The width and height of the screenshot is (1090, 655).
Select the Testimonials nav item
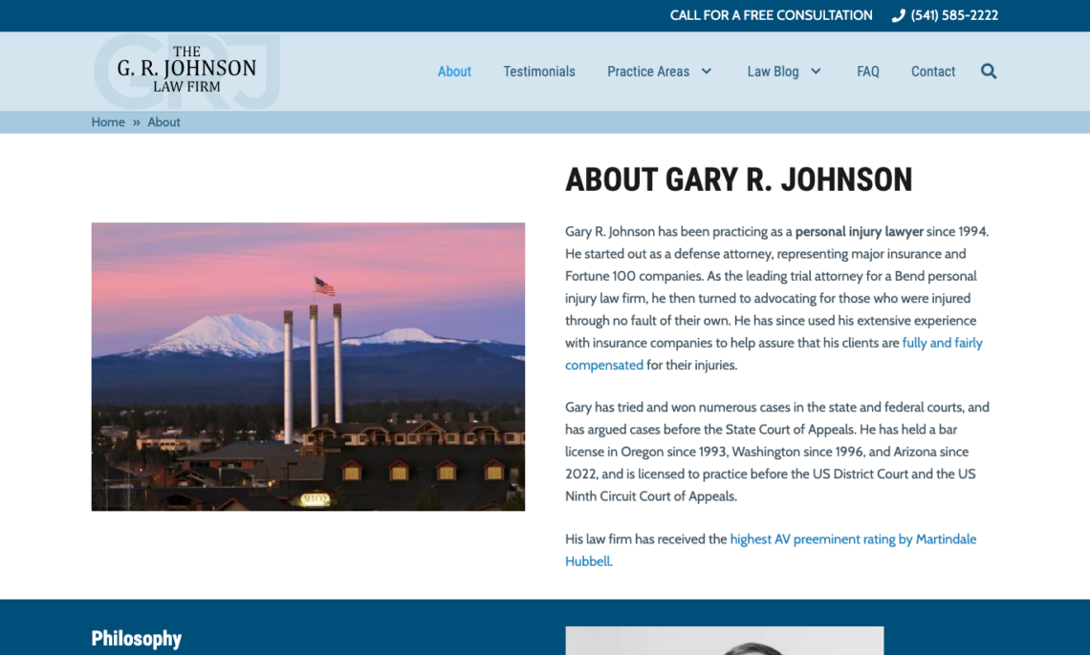[539, 71]
